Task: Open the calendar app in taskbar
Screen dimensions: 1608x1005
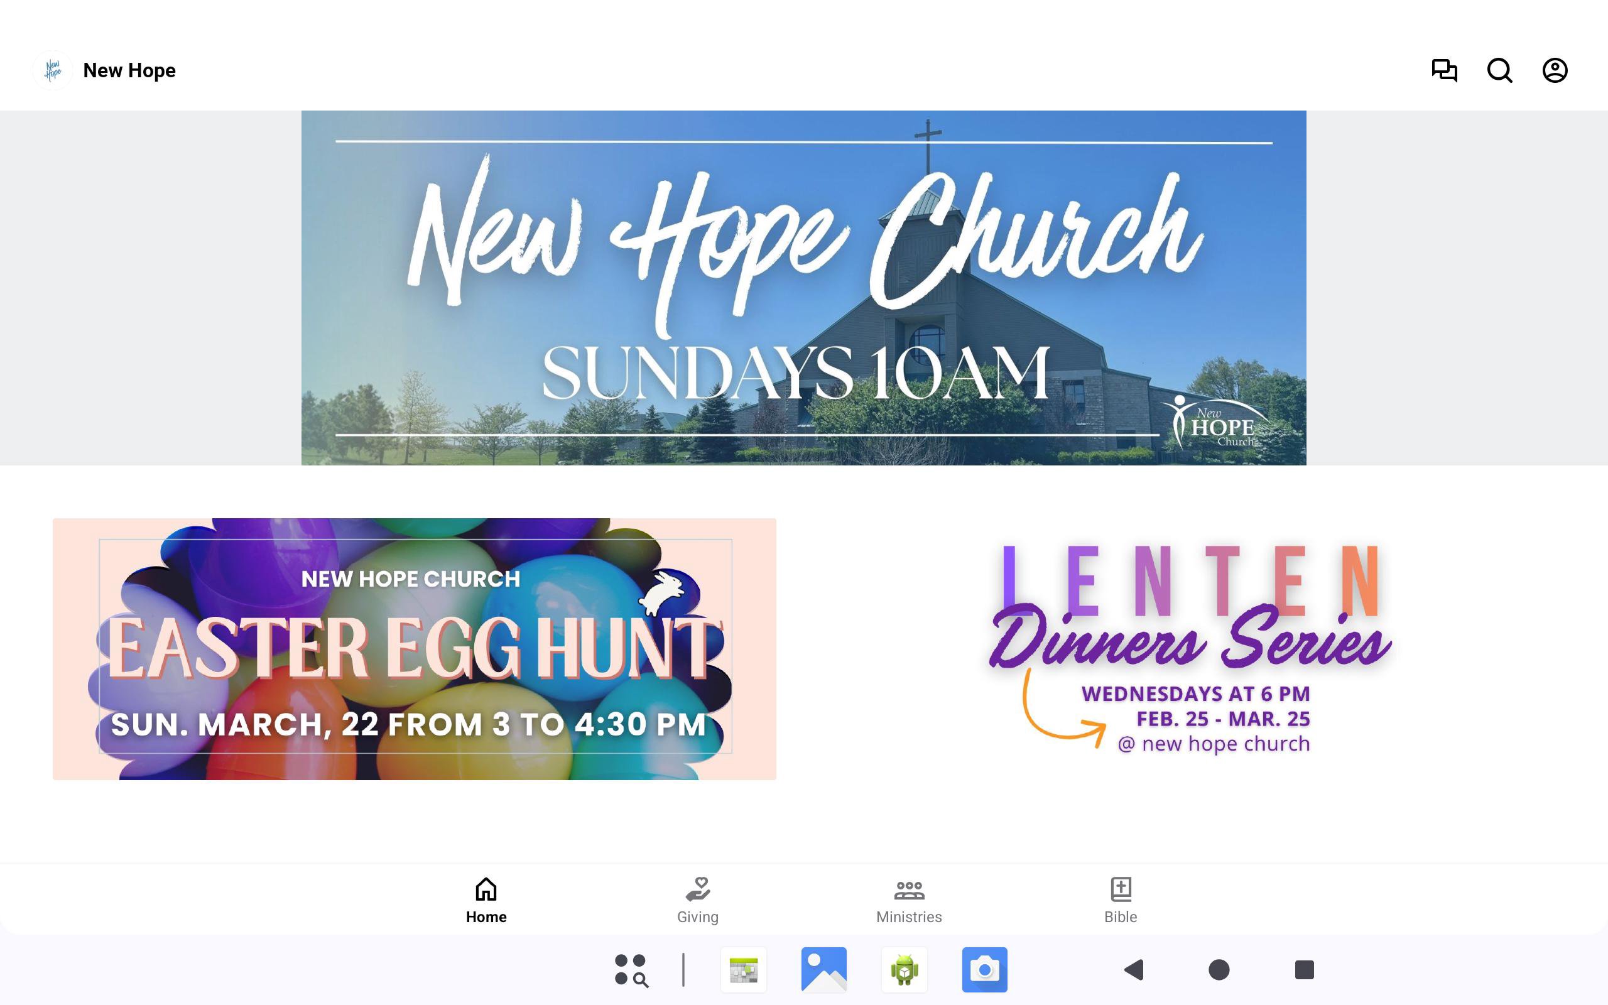Action: point(744,970)
